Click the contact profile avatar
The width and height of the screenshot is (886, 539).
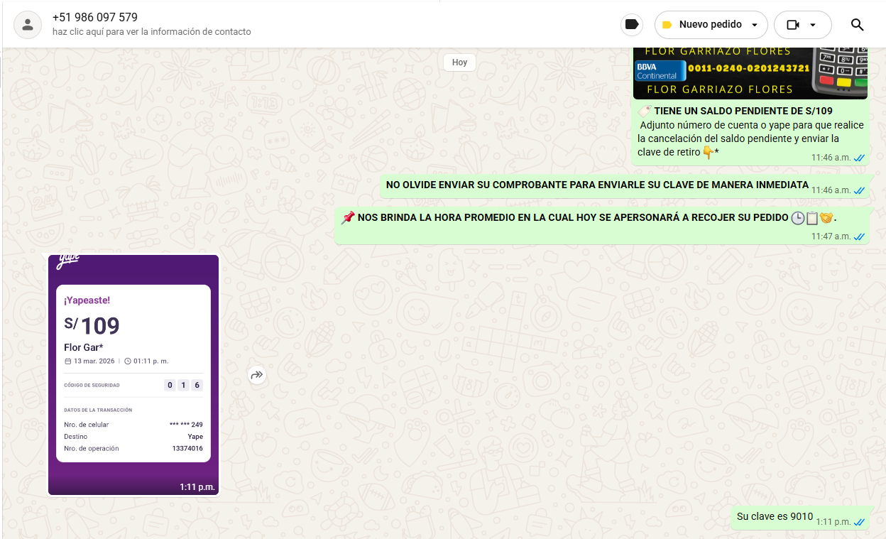coord(28,25)
